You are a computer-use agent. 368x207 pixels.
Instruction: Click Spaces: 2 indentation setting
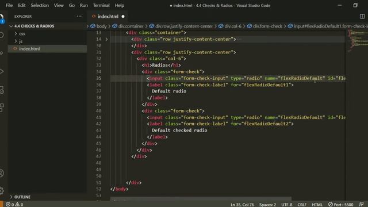[267, 205]
